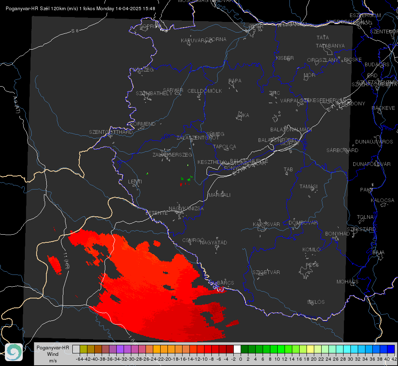Click the MÓR city label

(x=310, y=75)
